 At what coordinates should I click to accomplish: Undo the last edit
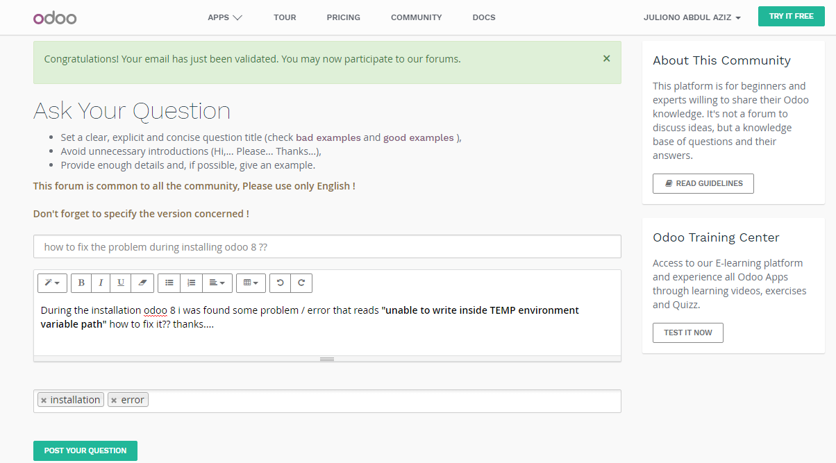(x=280, y=283)
